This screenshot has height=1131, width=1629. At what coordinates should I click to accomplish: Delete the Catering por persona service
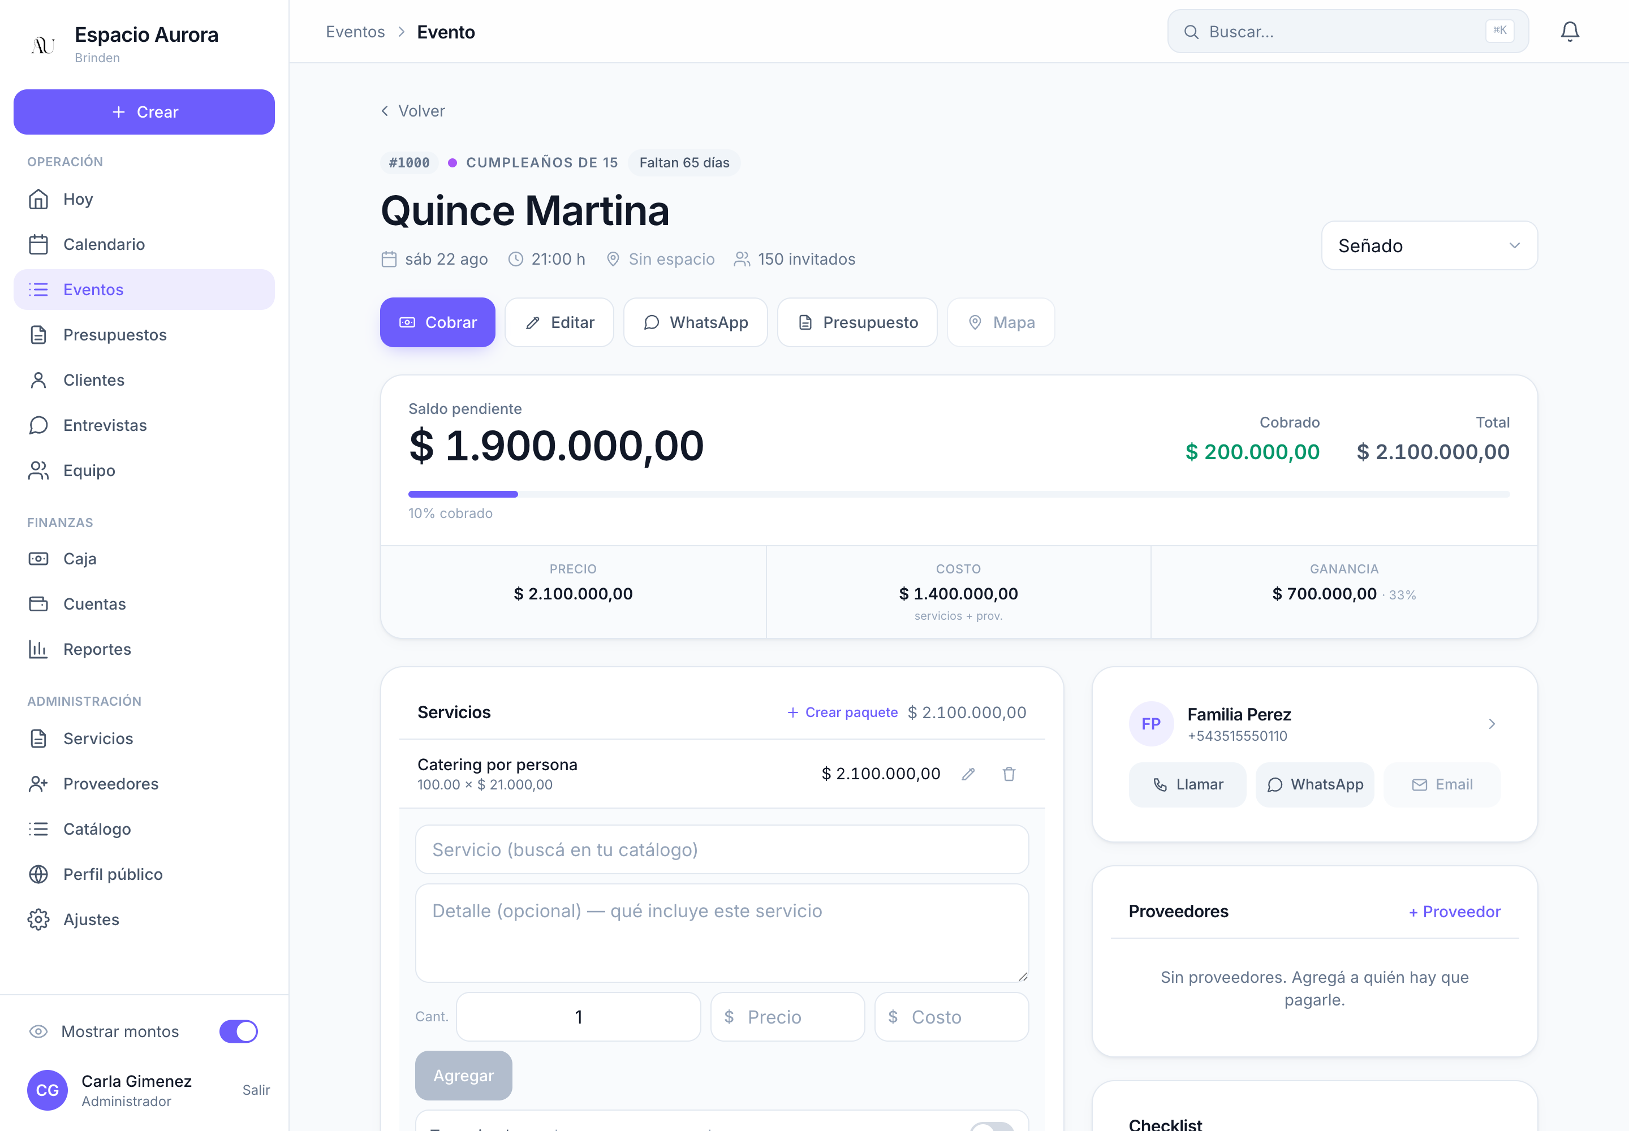(x=1009, y=774)
